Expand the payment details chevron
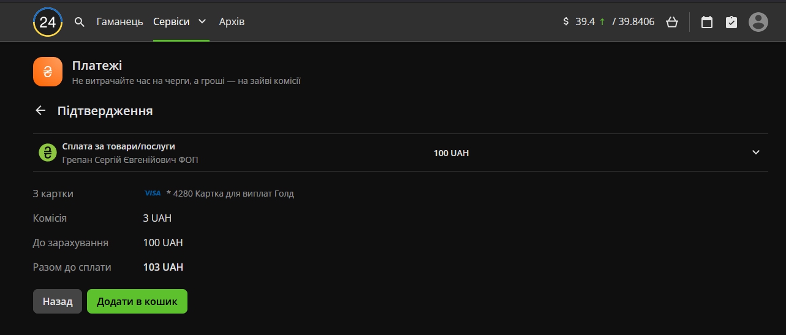Viewport: 786px width, 335px height. [755, 152]
